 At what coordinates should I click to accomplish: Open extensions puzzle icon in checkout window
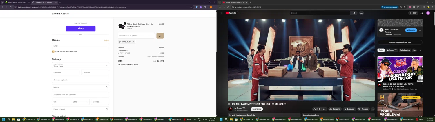coord(205,7)
